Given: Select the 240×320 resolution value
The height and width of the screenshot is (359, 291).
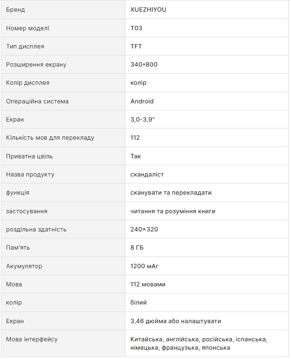Looking at the screenshot, I should [x=144, y=229].
